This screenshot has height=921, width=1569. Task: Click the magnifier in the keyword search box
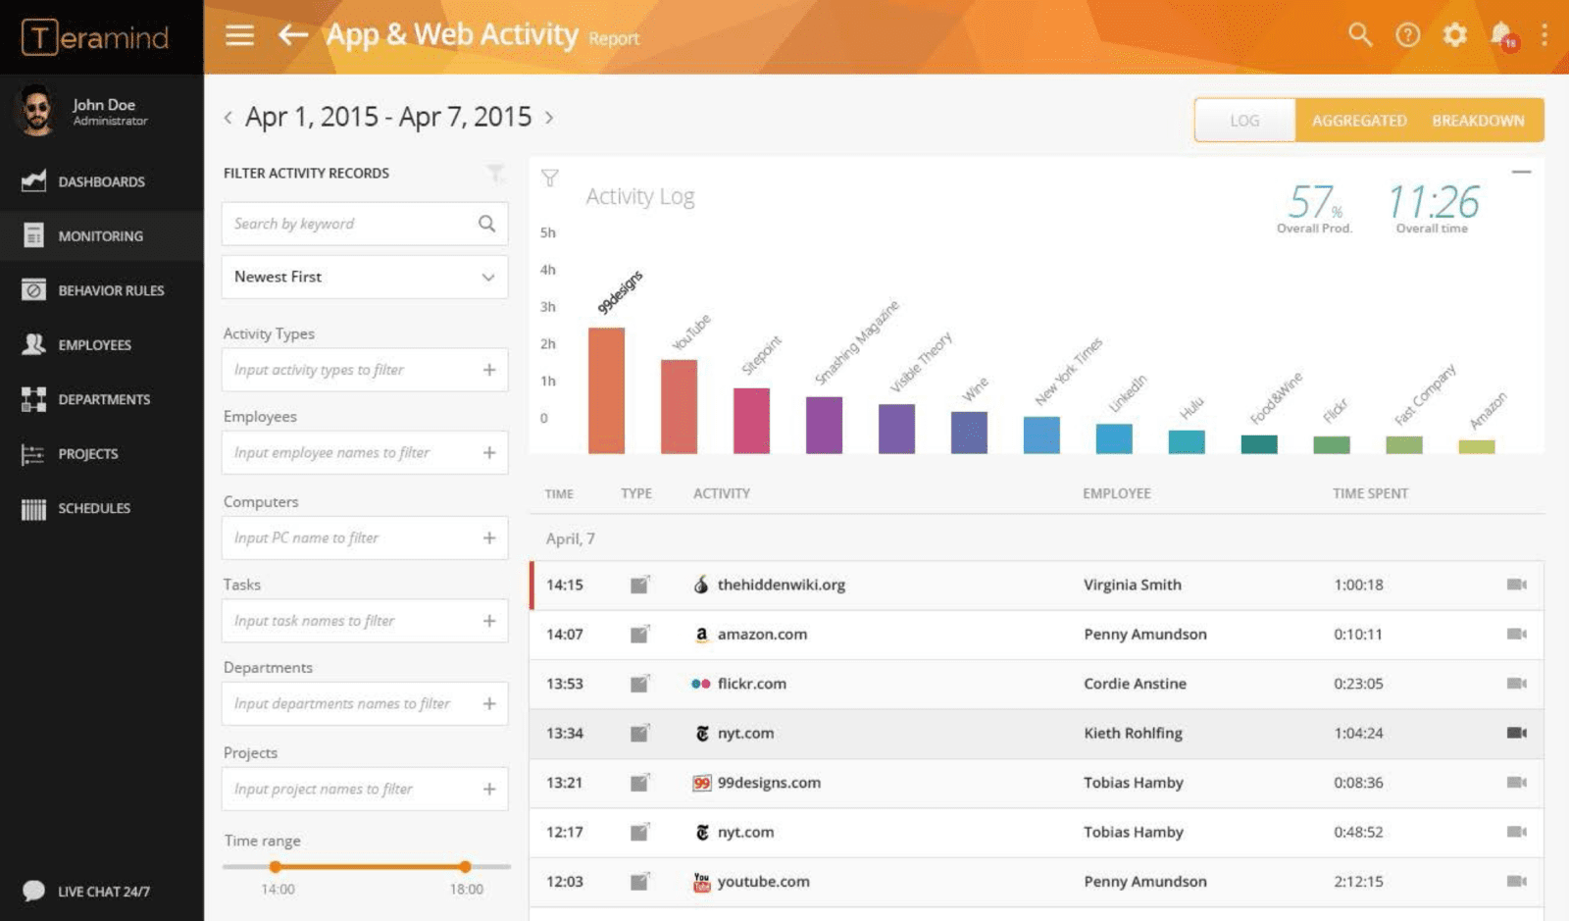(x=486, y=224)
